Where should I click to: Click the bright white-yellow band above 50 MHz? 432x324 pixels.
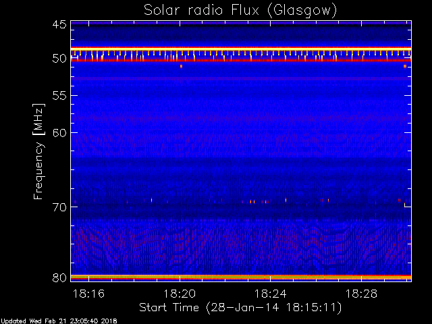pyautogui.click(x=241, y=49)
